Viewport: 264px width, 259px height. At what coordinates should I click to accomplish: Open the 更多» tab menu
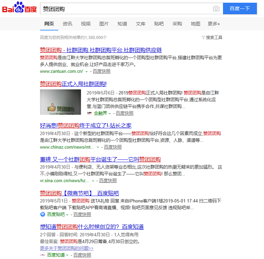pyautogui.click(x=214, y=24)
